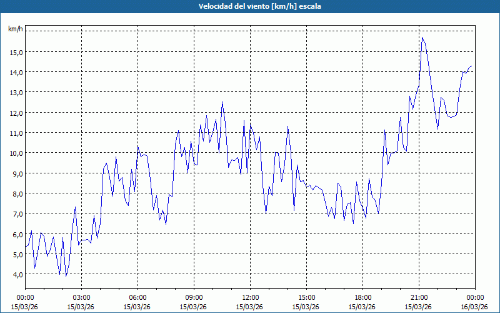Click the chart title "Velocidad del viento [km/h] escala"

pos(259,6)
